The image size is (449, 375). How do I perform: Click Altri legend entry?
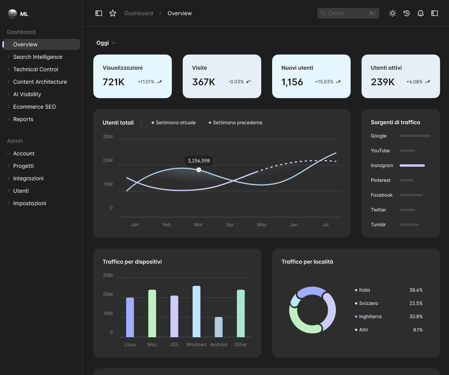[362, 330]
